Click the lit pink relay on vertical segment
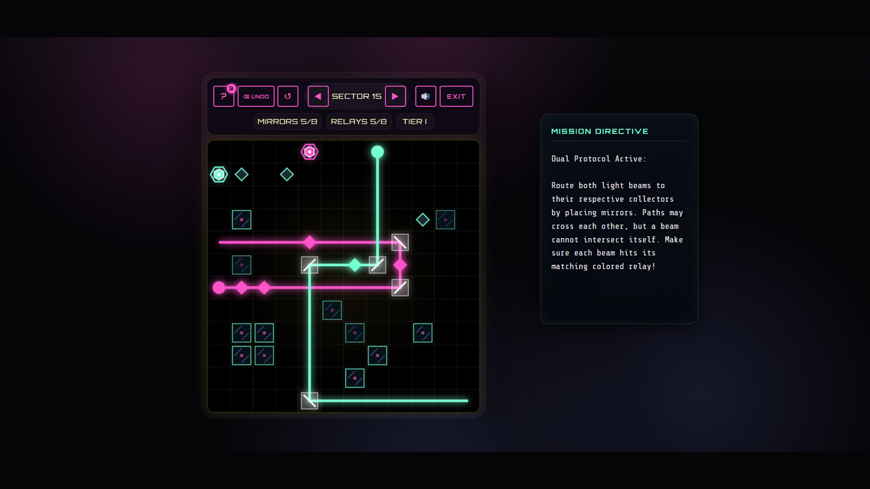This screenshot has width=870, height=489. [400, 265]
